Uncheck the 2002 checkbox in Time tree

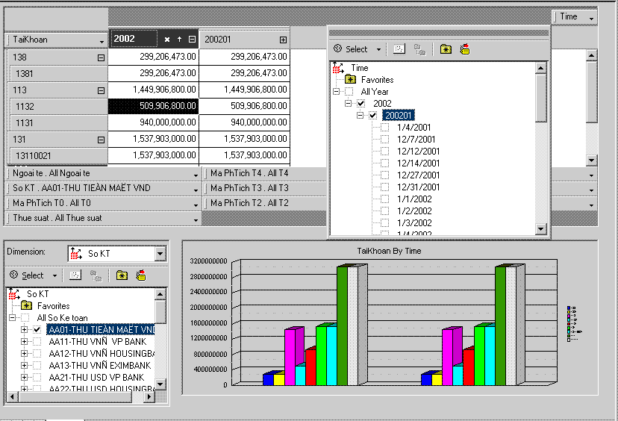[361, 104]
